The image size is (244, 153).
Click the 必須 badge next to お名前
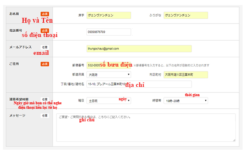point(45,14)
